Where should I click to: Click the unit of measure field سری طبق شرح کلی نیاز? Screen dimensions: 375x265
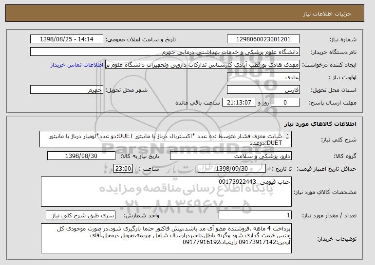point(80,215)
